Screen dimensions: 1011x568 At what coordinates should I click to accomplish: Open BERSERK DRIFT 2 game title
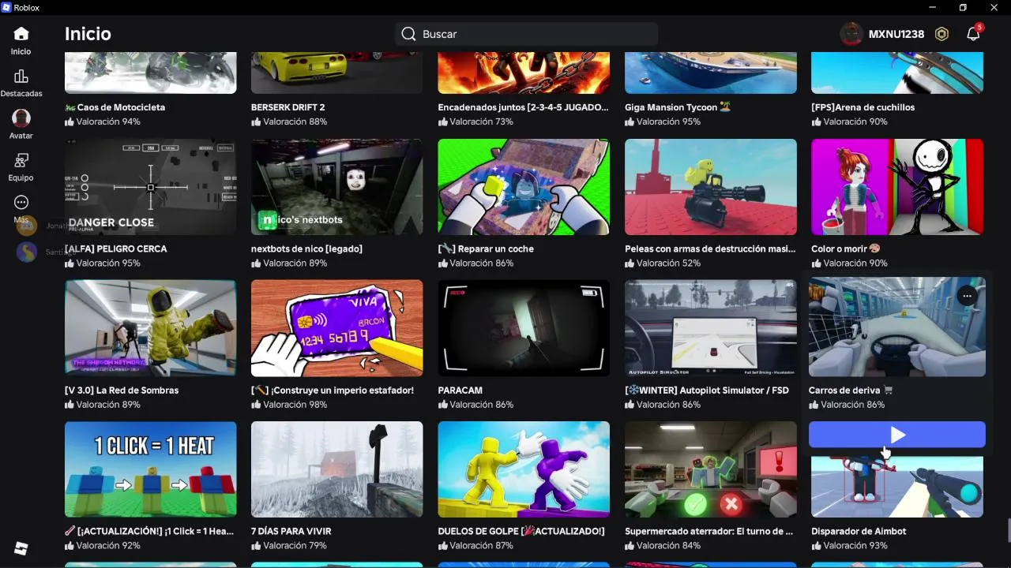tap(288, 107)
